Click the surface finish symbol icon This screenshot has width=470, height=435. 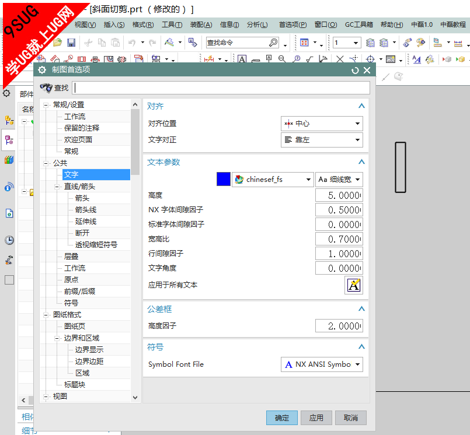pos(309,59)
